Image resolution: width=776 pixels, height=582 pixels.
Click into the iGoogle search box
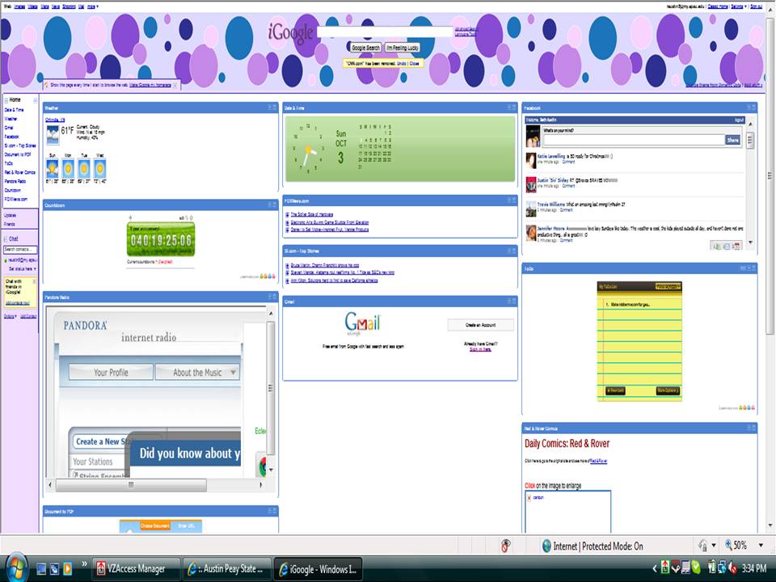(385, 32)
